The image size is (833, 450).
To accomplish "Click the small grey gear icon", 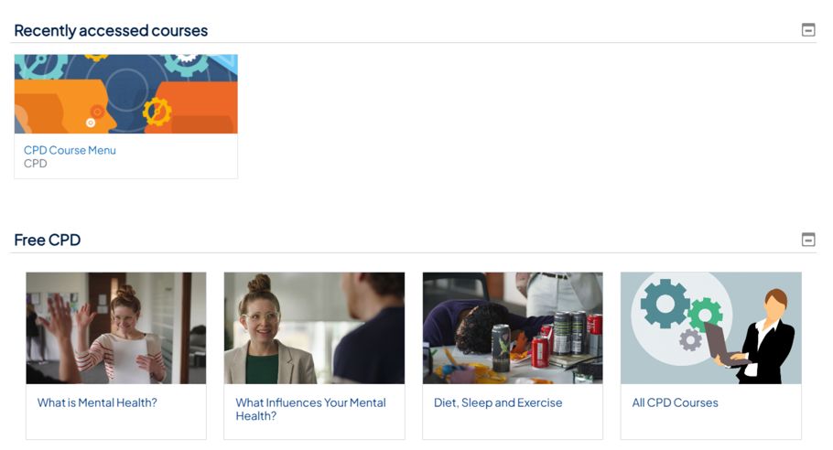I will 691,340.
